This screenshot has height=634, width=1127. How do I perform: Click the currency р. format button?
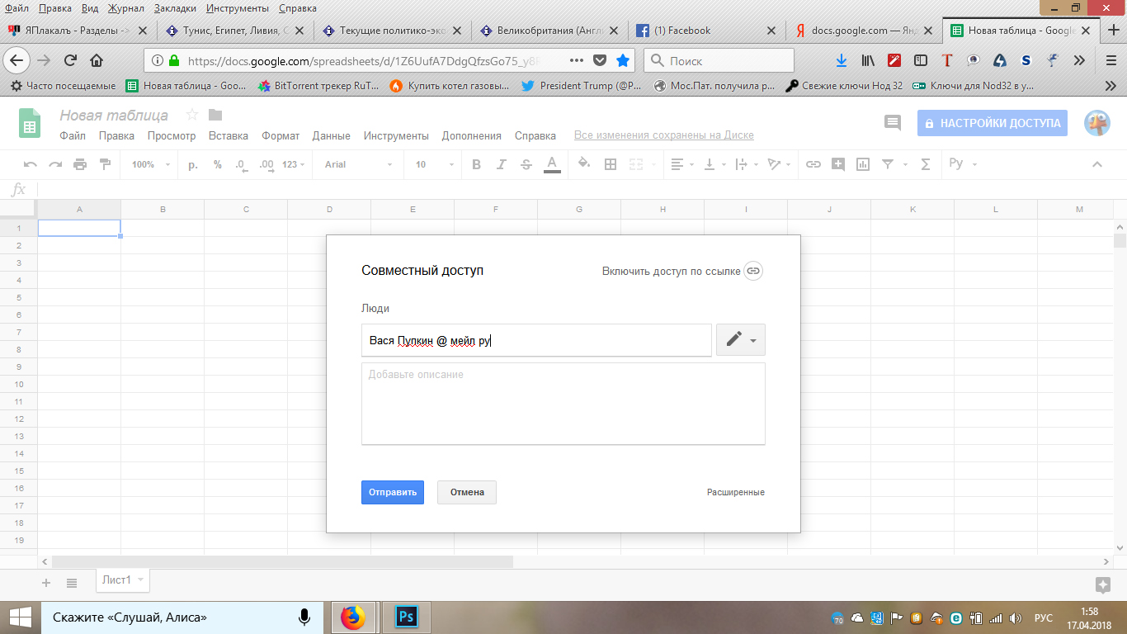point(193,164)
